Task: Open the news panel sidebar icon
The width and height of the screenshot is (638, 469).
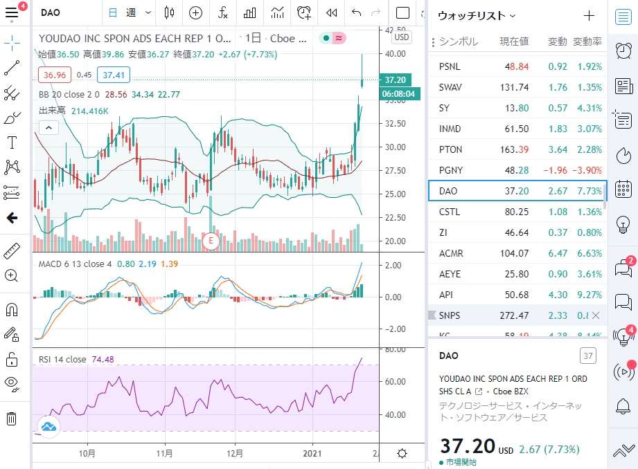Action: point(623,86)
